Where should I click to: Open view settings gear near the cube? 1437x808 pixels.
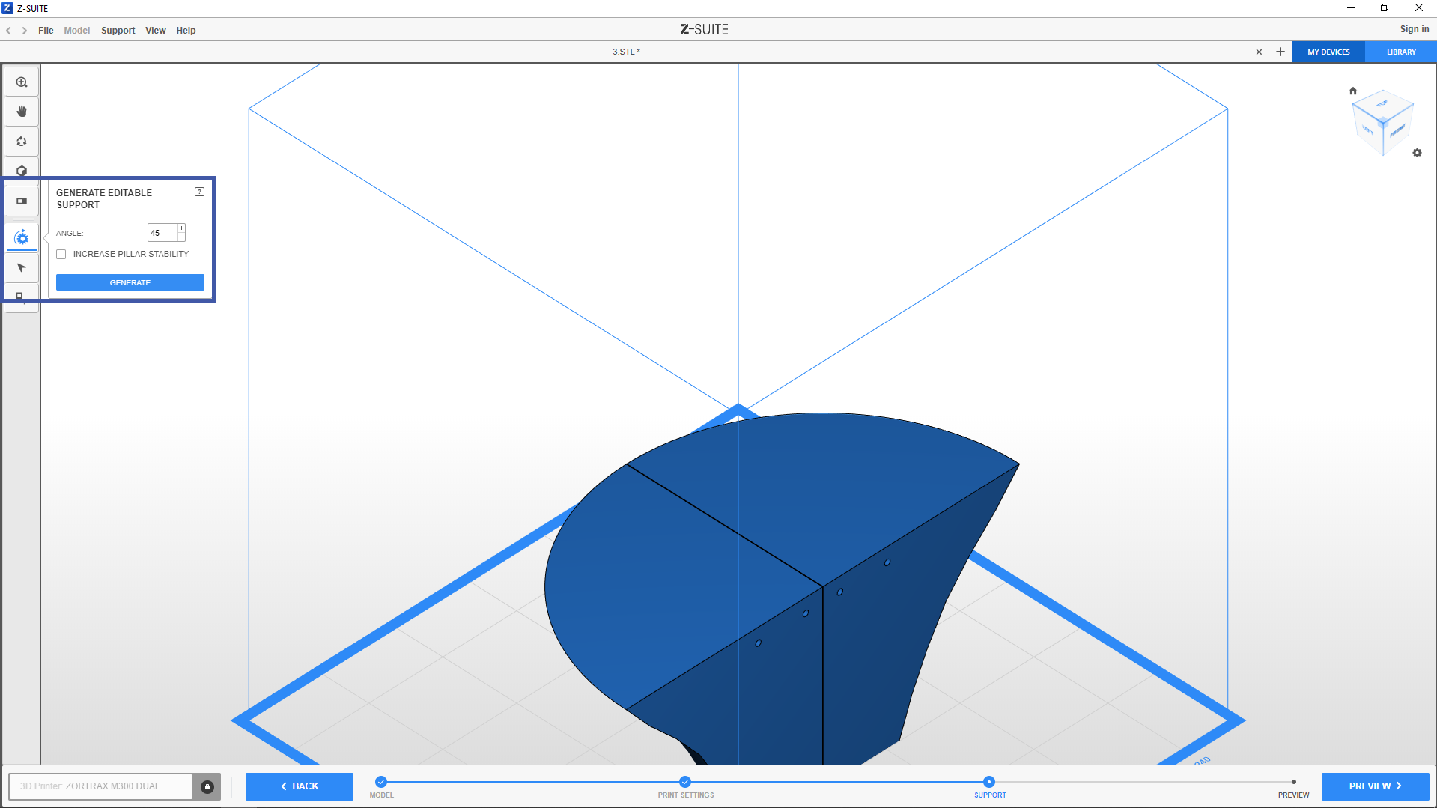1417,153
